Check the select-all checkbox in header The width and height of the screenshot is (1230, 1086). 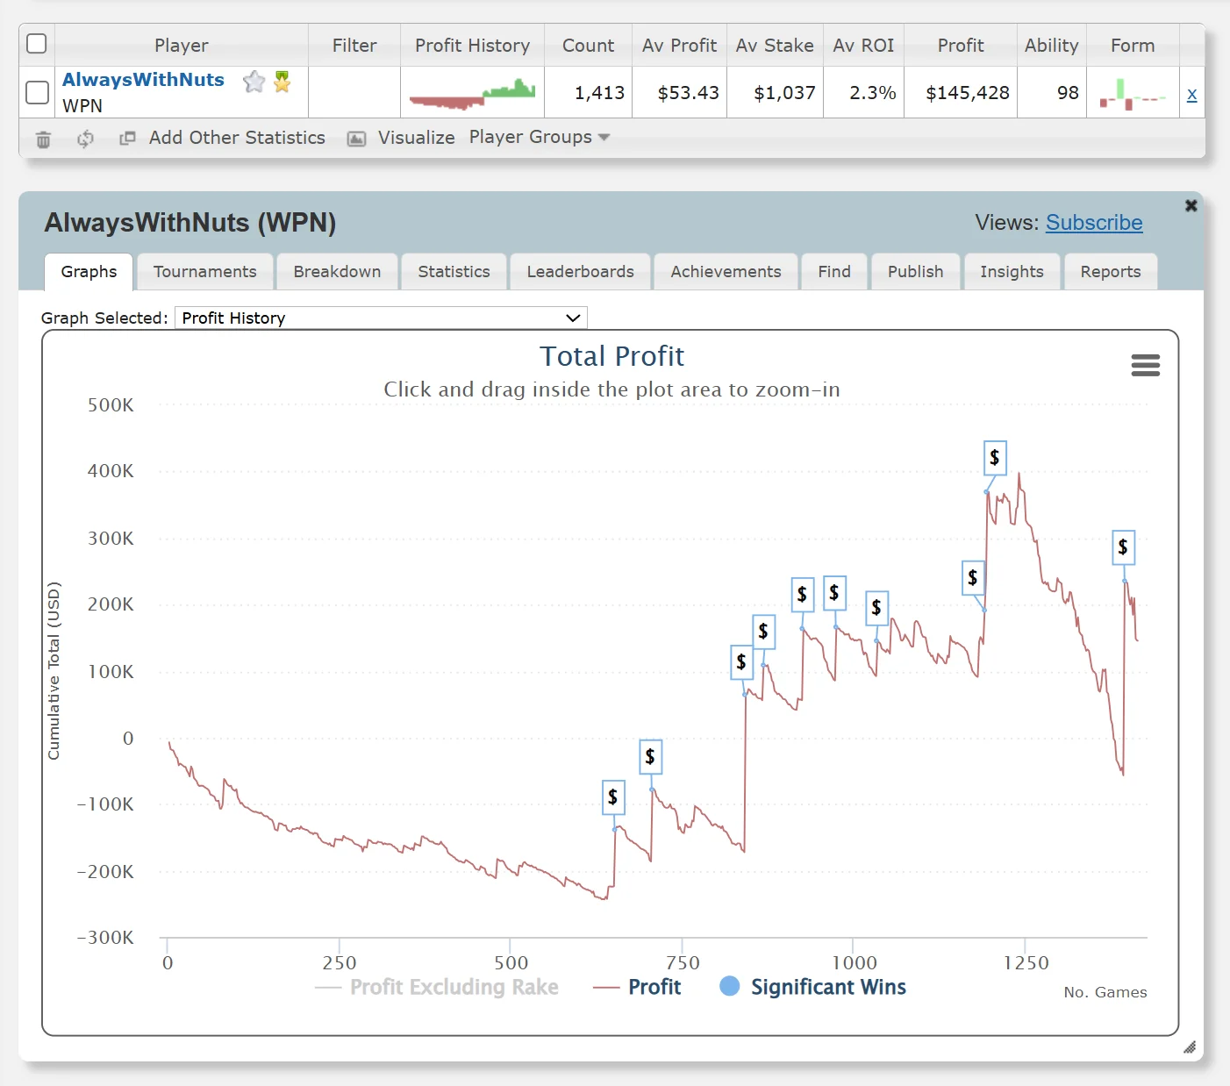click(x=37, y=42)
